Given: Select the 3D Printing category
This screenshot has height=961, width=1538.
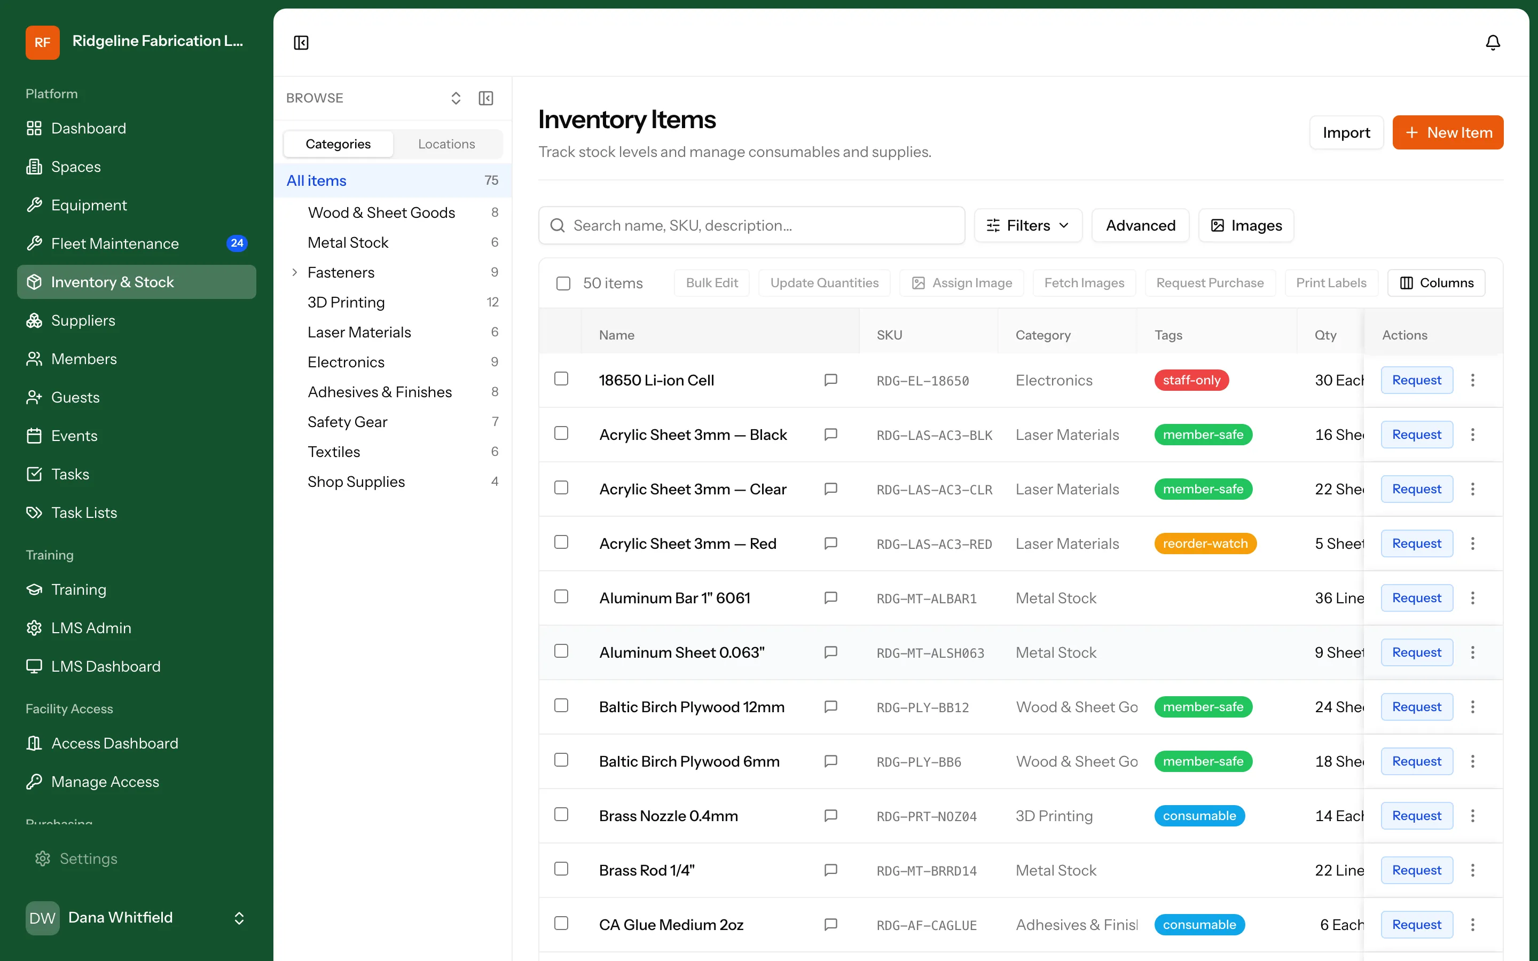Looking at the screenshot, I should (x=392, y=303).
